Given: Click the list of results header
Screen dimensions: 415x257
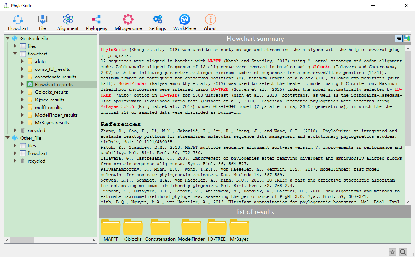Looking at the screenshot, I should click(x=255, y=212).
